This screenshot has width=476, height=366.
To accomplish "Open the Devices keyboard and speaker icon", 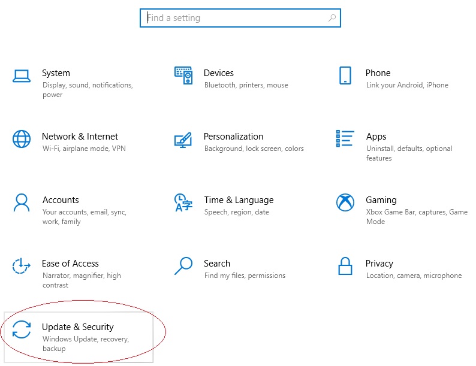I will (183, 75).
